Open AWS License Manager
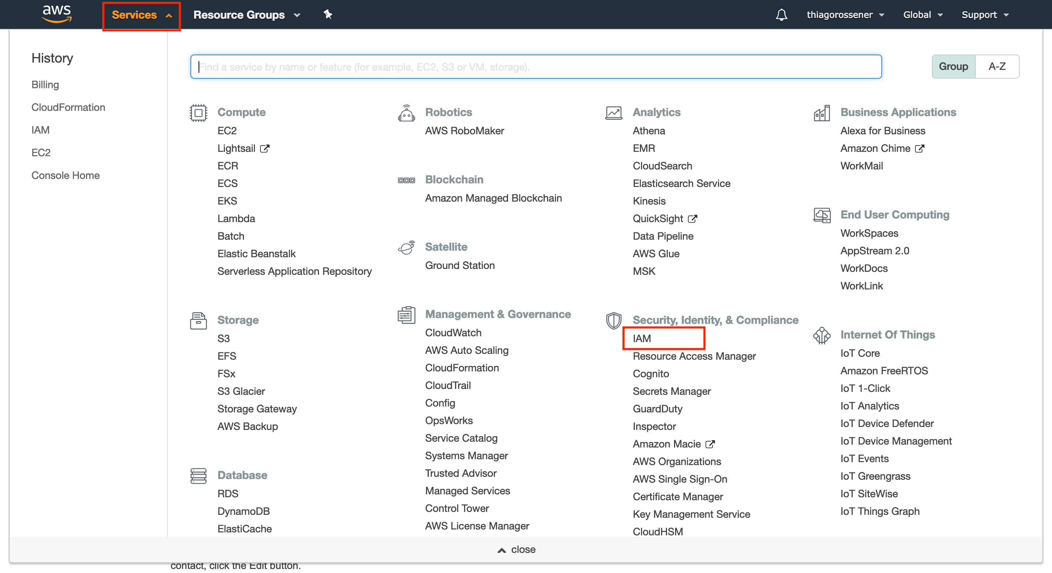Image resolution: width=1052 pixels, height=573 pixels. (477, 526)
